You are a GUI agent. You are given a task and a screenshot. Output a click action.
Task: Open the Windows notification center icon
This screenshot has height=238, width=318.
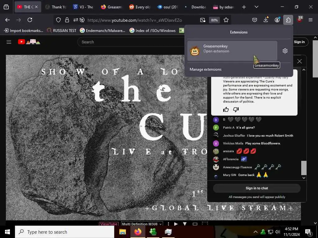308,232
